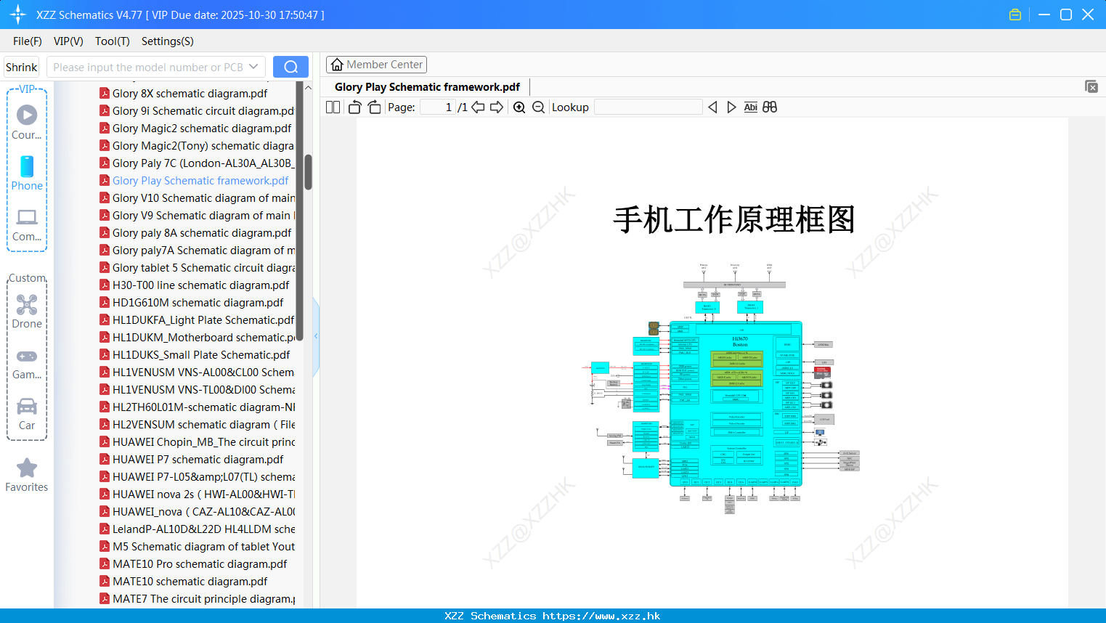Open M5 Schematic diagram of tablet file
The height and width of the screenshot is (623, 1106).
coord(197,547)
